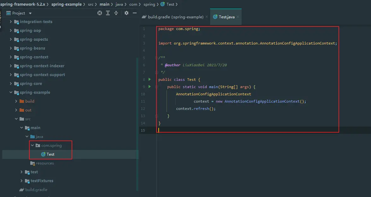Image resolution: width=371 pixels, height=197 pixels.
Task: Open the Project view dropdown
Action: pyautogui.click(x=30, y=13)
